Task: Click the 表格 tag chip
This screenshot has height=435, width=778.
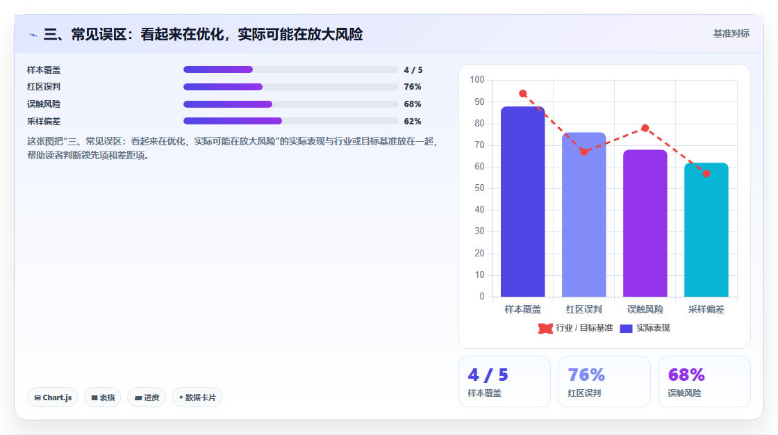Action: pyautogui.click(x=103, y=397)
